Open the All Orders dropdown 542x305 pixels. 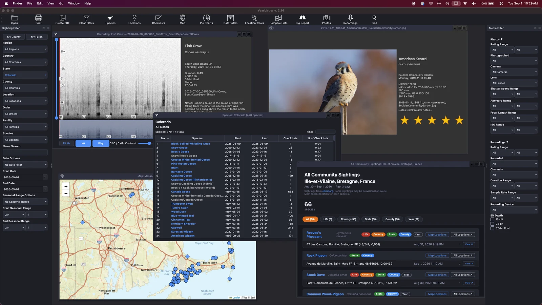pos(25,114)
